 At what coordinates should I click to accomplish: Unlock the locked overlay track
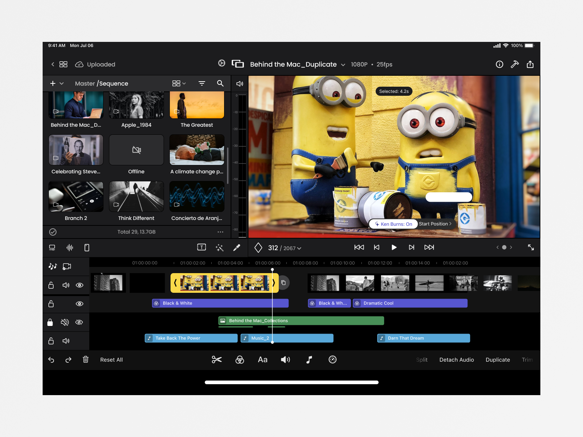[x=50, y=322]
